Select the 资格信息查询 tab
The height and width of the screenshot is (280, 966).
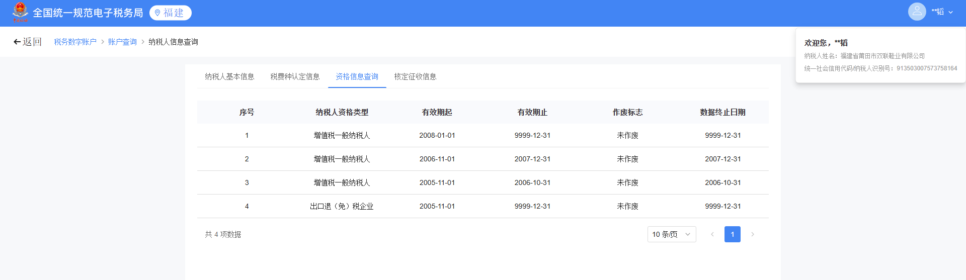pyautogui.click(x=357, y=76)
